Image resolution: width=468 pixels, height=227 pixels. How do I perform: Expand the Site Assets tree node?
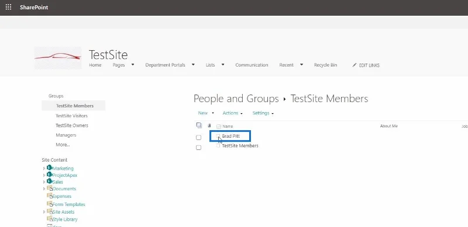tap(44, 212)
